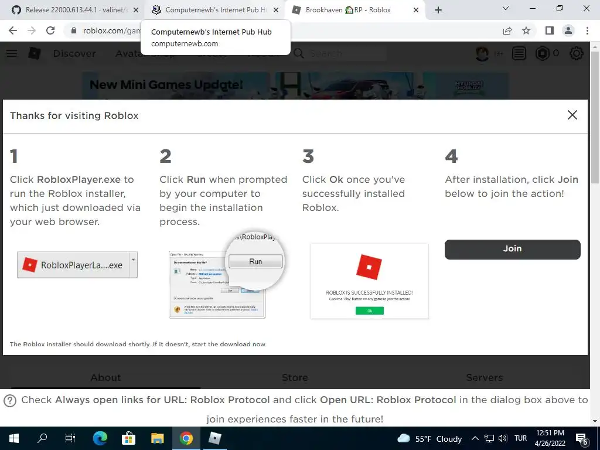The width and height of the screenshot is (600, 450).
Task: Open the network tray icon
Action: coord(489,438)
